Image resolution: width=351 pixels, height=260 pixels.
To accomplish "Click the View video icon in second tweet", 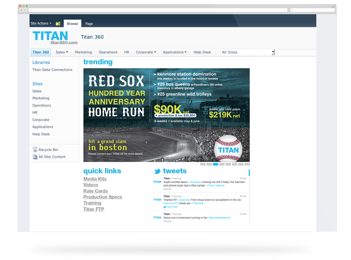I will [x=165, y=207].
